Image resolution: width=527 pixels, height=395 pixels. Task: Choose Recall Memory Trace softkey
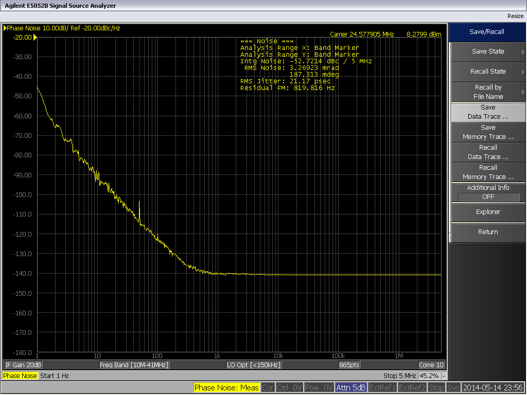(488, 172)
